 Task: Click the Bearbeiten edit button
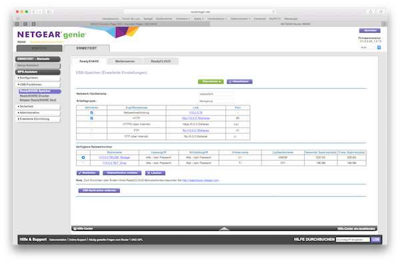[88, 173]
